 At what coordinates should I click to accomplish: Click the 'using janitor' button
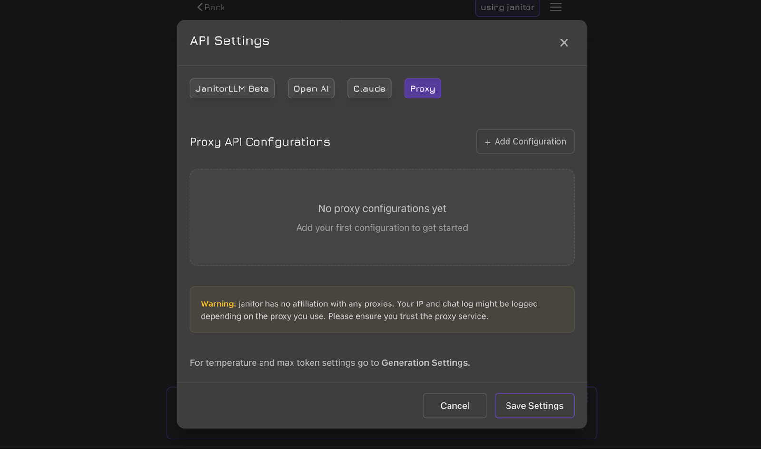tap(507, 7)
